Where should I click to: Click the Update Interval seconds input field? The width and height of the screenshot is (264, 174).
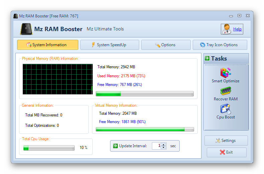(x=156, y=146)
